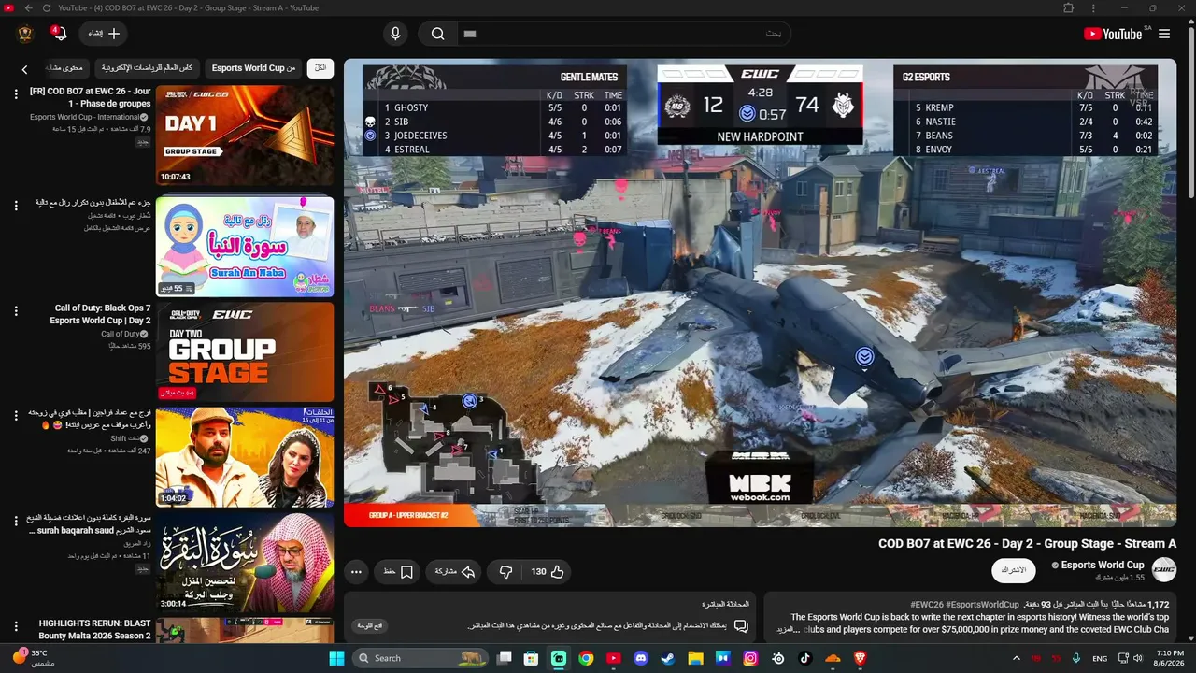The image size is (1196, 673).
Task: Click the Windows taskbar Search box
Action: click(421, 658)
